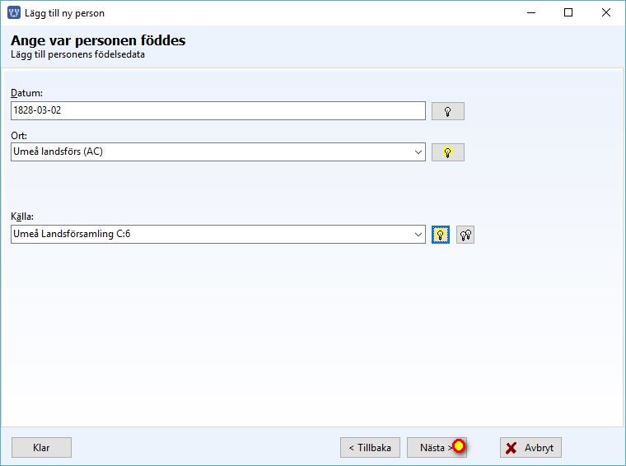Click inside Källa text Umeå Landsförsamling C:6
Screen dimensions: 626x466
[72, 234]
